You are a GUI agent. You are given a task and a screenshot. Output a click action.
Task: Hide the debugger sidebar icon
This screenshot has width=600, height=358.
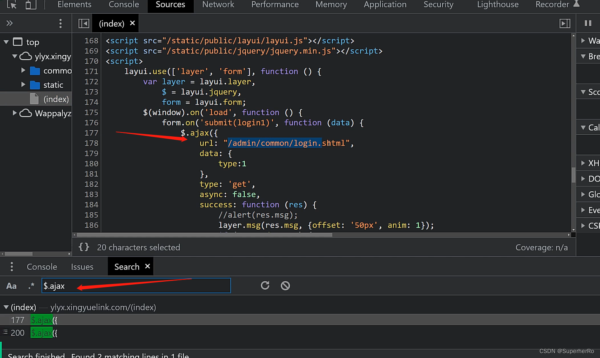click(565, 24)
